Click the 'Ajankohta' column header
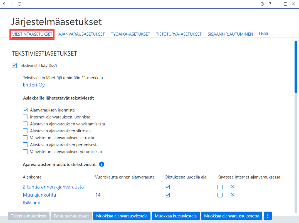299x223 pixels. point(32,177)
